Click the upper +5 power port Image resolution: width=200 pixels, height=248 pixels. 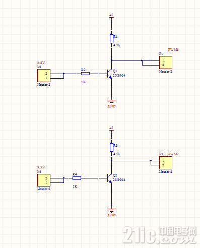111,16
